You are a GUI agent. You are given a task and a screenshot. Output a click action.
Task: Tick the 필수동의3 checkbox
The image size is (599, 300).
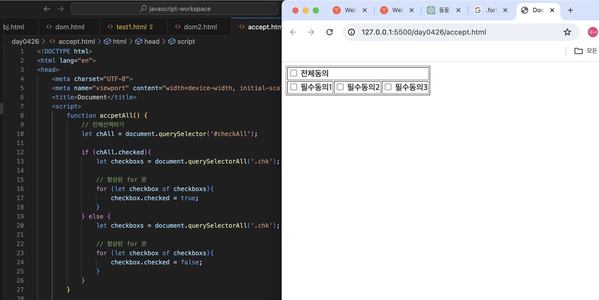[388, 87]
